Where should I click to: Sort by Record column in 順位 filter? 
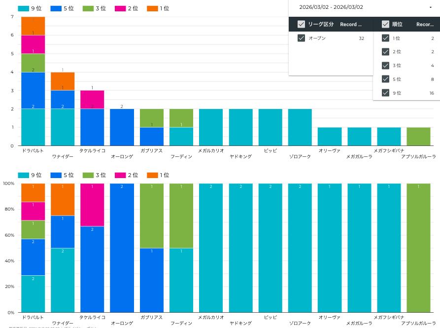pyautogui.click(x=425, y=24)
